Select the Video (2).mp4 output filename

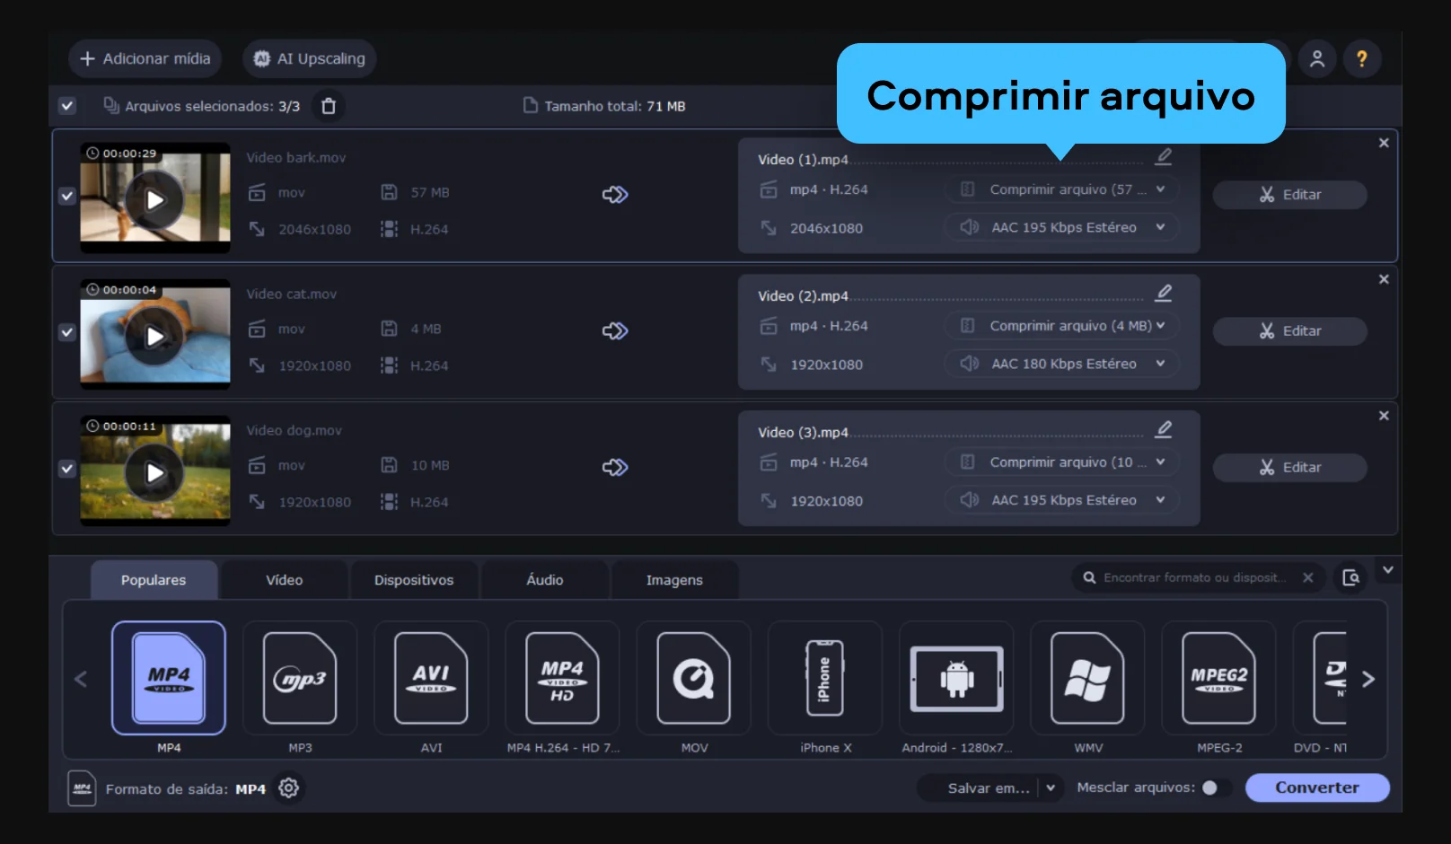[x=803, y=296]
